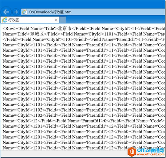Click the Office教程网 watermark text
This screenshot has width=166, height=158.
pyautogui.click(x=150, y=150)
